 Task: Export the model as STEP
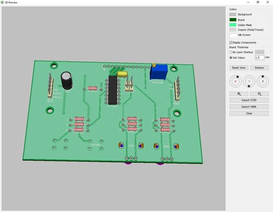click(249, 100)
